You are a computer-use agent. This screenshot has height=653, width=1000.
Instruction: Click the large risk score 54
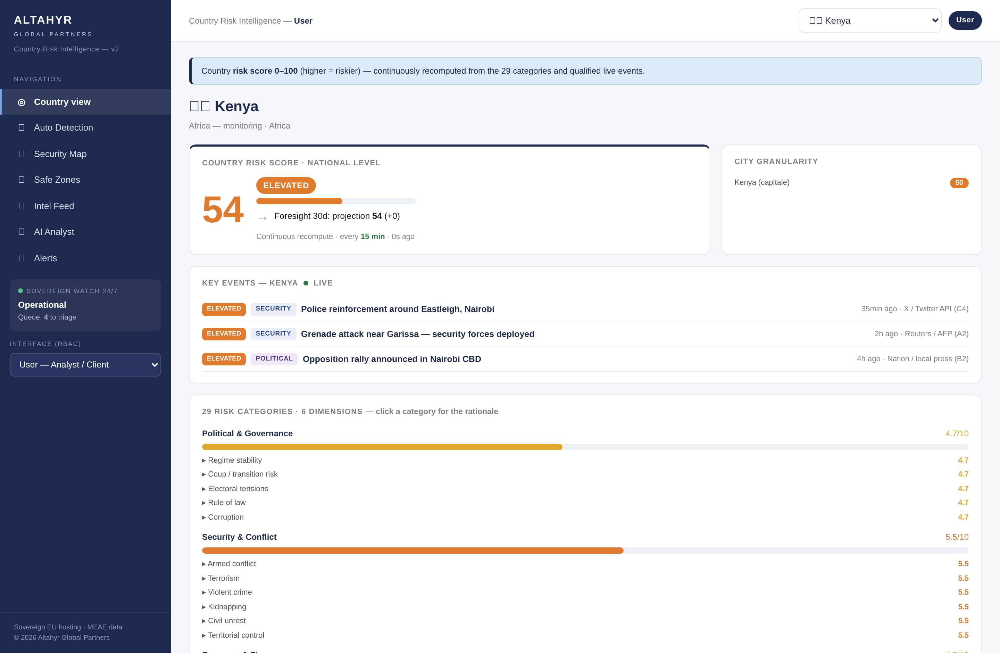pos(223,209)
